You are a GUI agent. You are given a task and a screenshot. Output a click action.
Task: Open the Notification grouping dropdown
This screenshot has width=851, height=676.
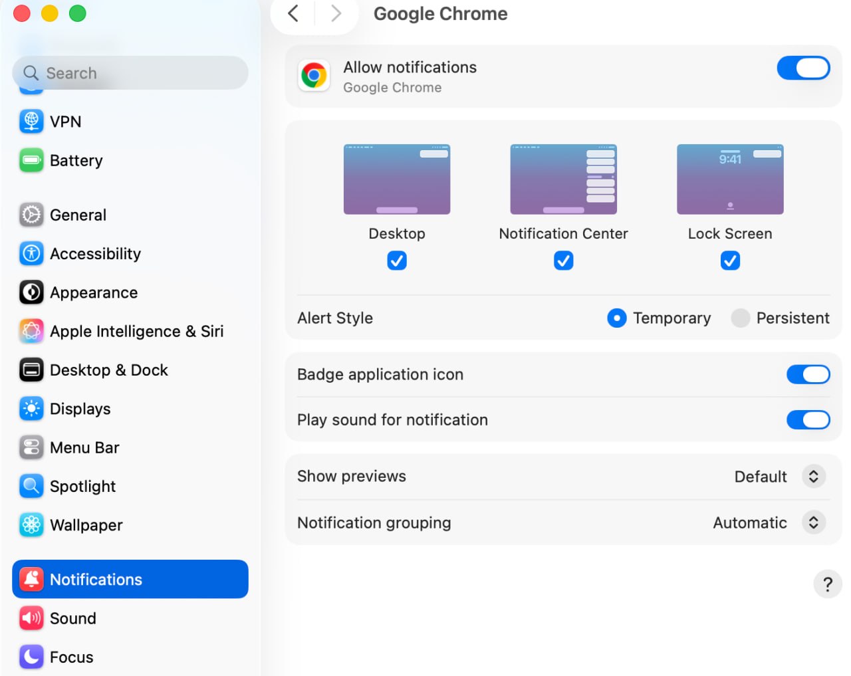813,522
